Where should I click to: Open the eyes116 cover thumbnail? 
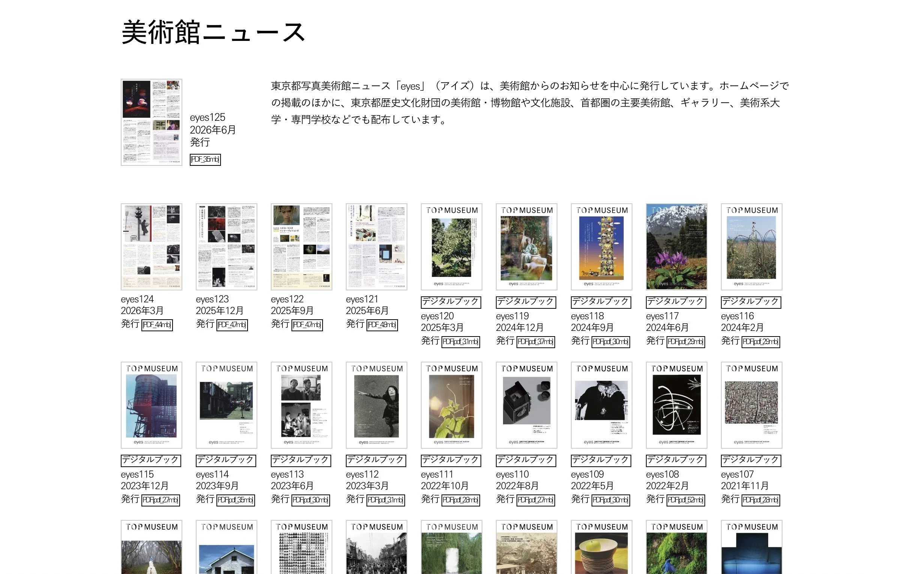click(x=752, y=247)
